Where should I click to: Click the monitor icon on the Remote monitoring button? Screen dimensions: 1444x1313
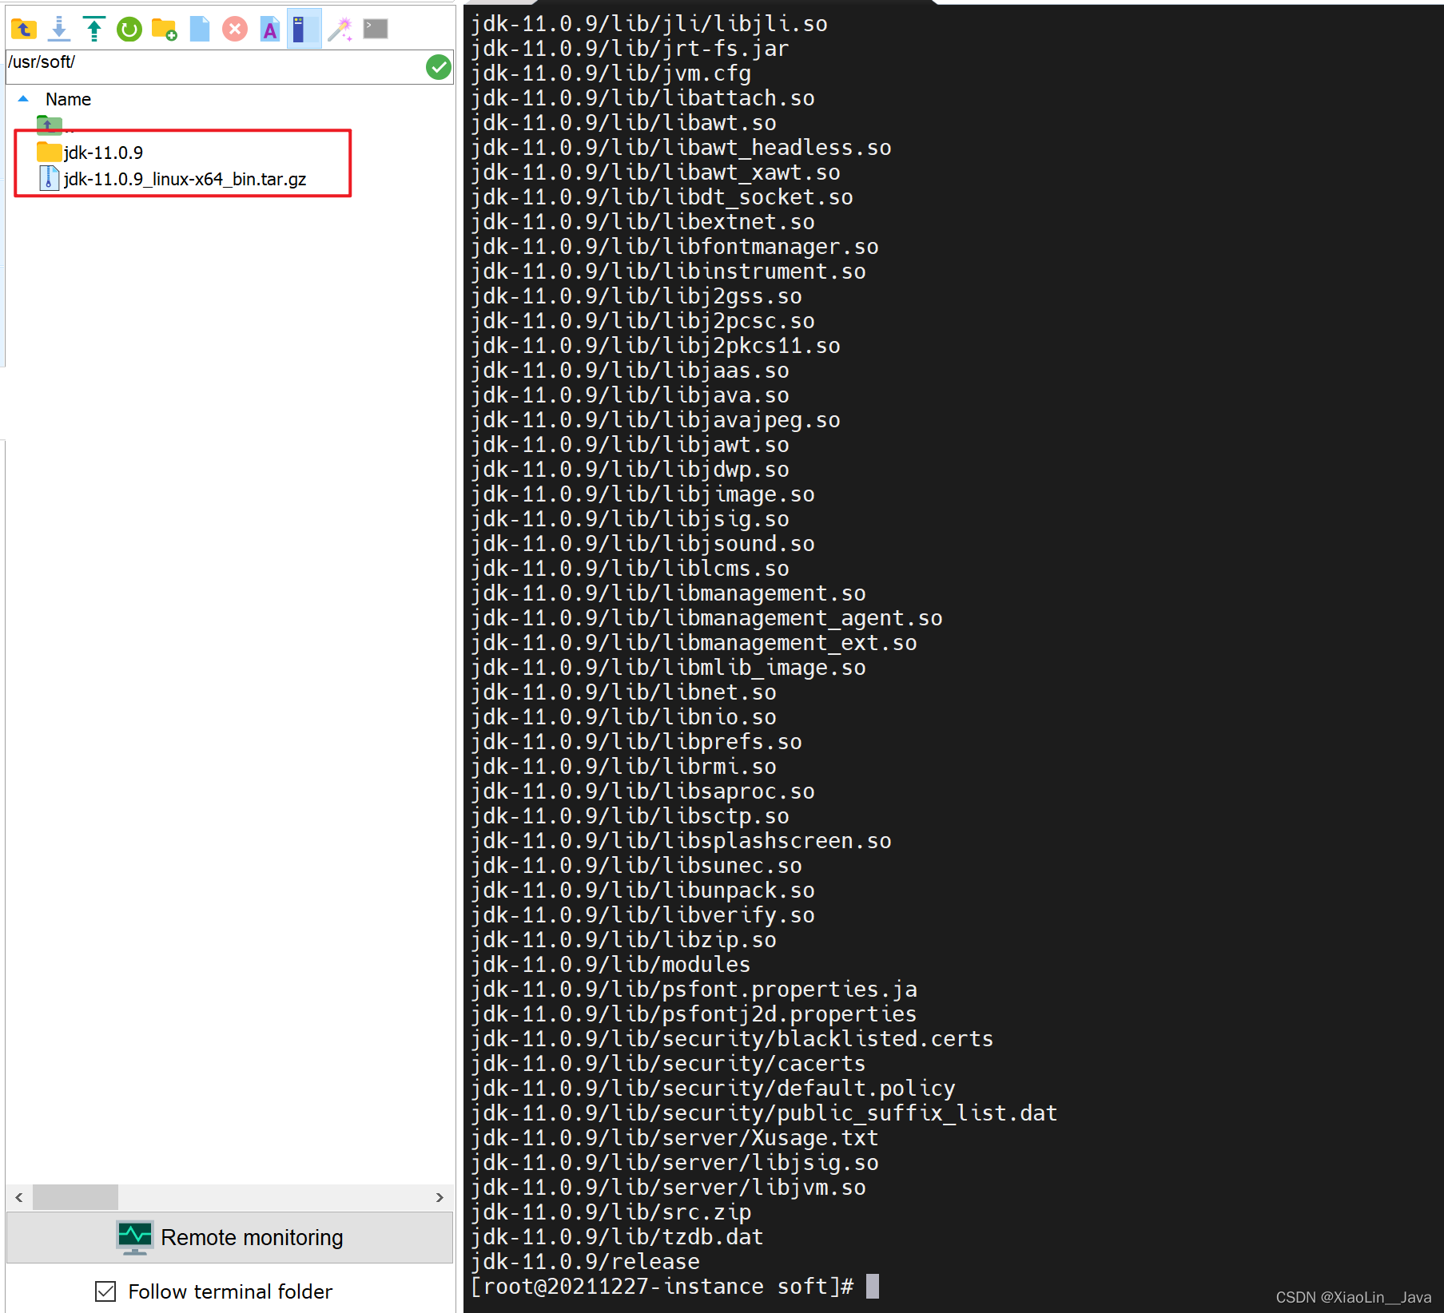(135, 1237)
